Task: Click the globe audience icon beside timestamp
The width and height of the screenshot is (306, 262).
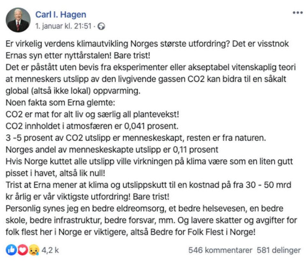Action: click(x=102, y=26)
